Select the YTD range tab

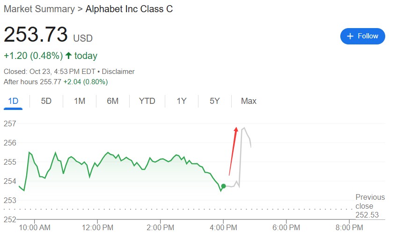tap(147, 101)
